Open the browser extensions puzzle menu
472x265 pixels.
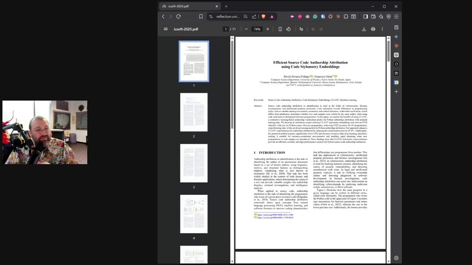click(346, 16)
